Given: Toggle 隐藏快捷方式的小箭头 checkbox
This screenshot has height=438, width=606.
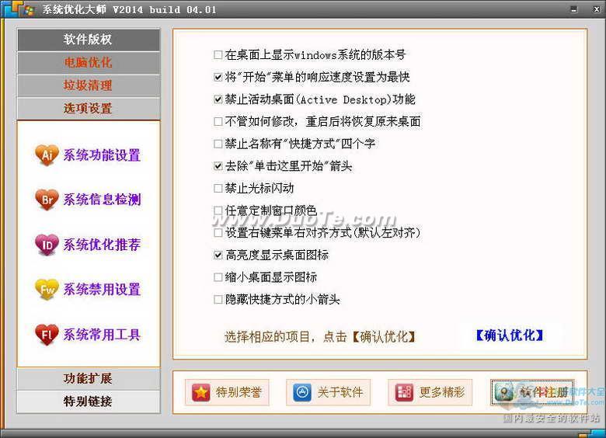Looking at the screenshot, I should pos(218,299).
